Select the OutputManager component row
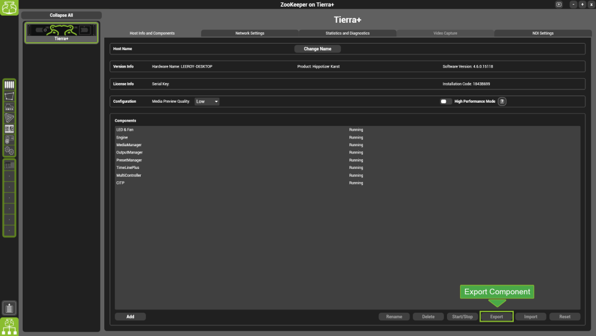This screenshot has height=336, width=596. (x=347, y=153)
